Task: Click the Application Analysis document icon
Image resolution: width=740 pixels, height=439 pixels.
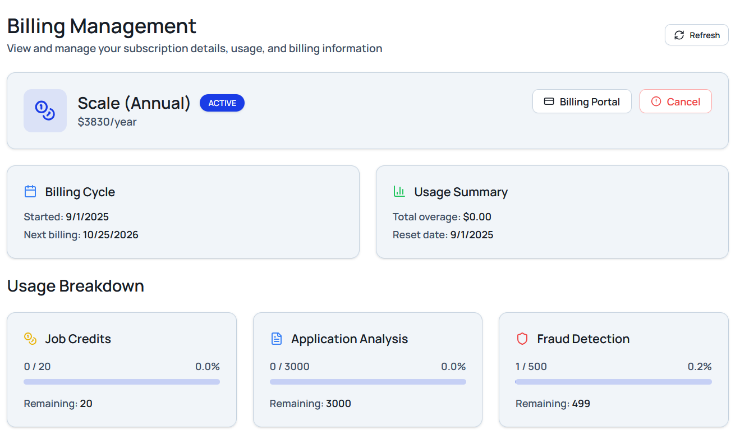Action: coord(276,339)
